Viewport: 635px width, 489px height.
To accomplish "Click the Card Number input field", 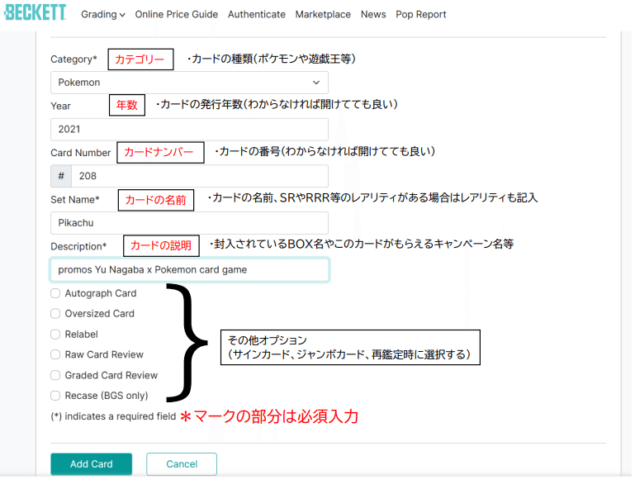I will tap(200, 176).
